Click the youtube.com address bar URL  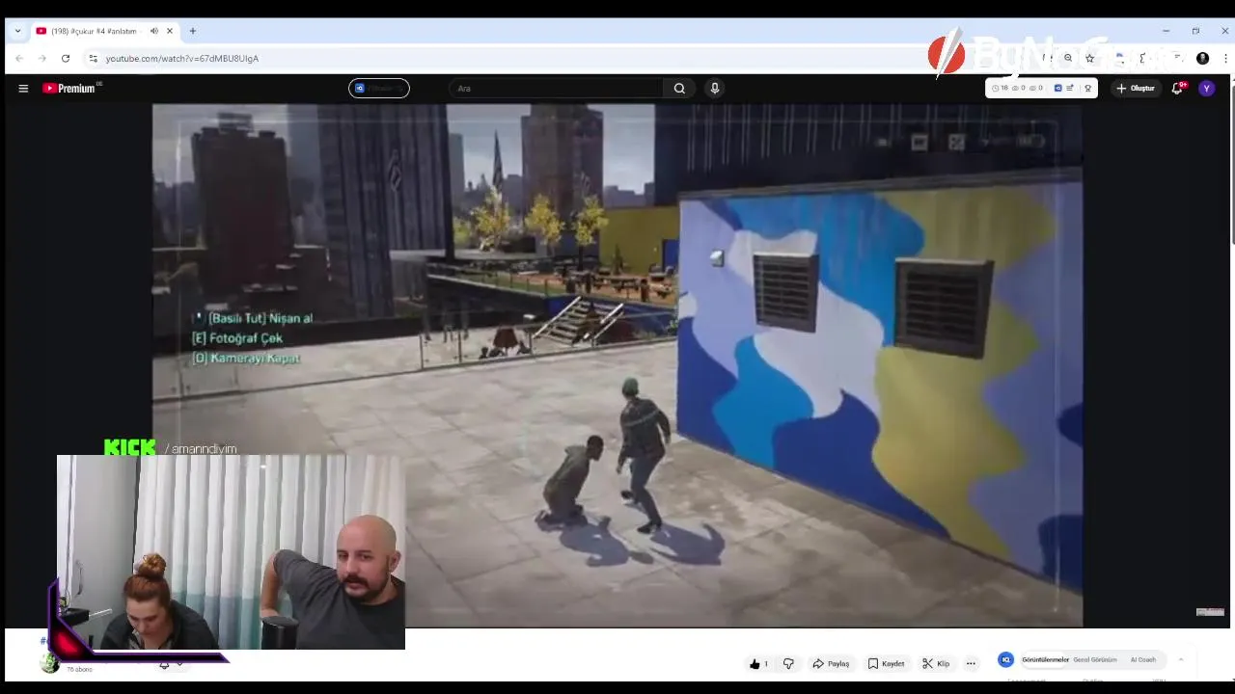tap(181, 59)
